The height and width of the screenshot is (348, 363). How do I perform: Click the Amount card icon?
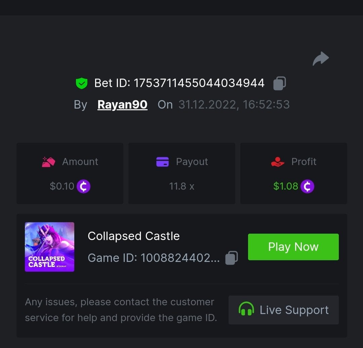click(x=48, y=162)
